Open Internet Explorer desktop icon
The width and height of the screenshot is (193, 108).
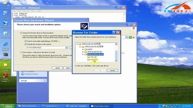click(5, 46)
